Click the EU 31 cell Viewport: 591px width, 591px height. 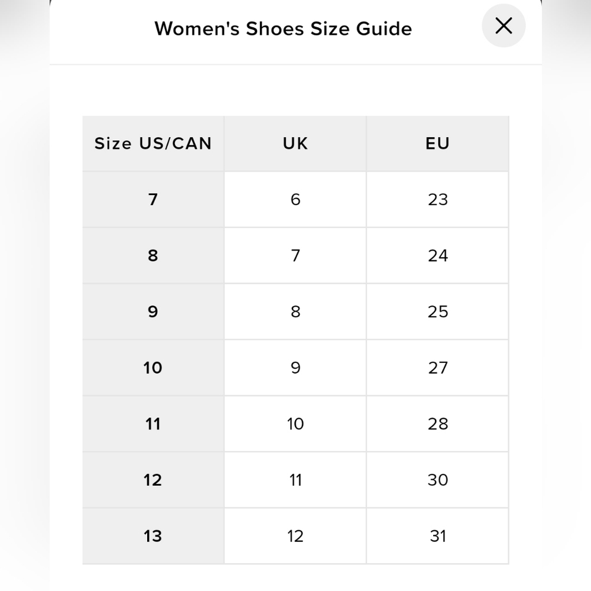[437, 536]
